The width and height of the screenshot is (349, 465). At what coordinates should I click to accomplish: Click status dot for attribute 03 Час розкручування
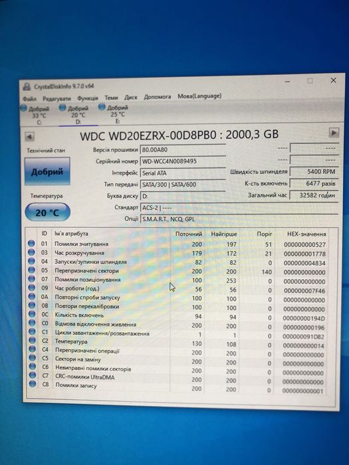pyautogui.click(x=31, y=252)
